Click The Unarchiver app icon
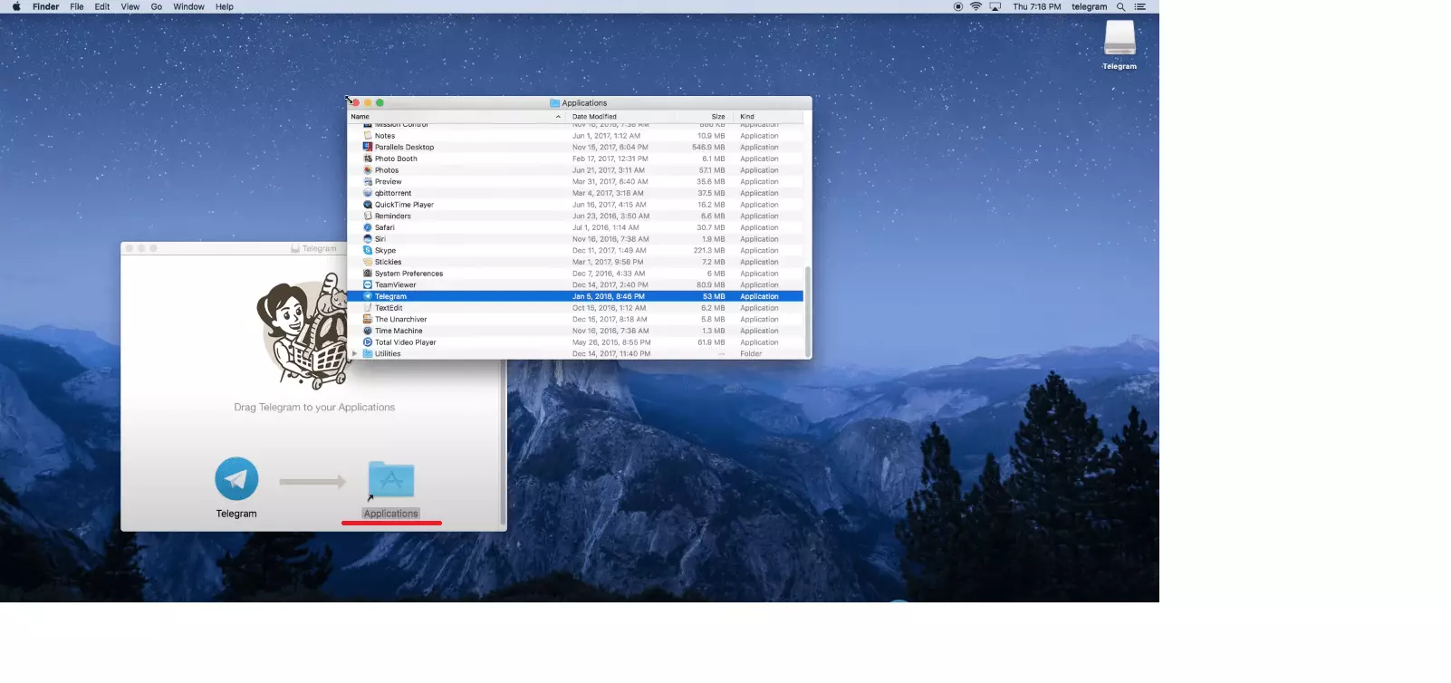The height and width of the screenshot is (683, 1451). (368, 319)
